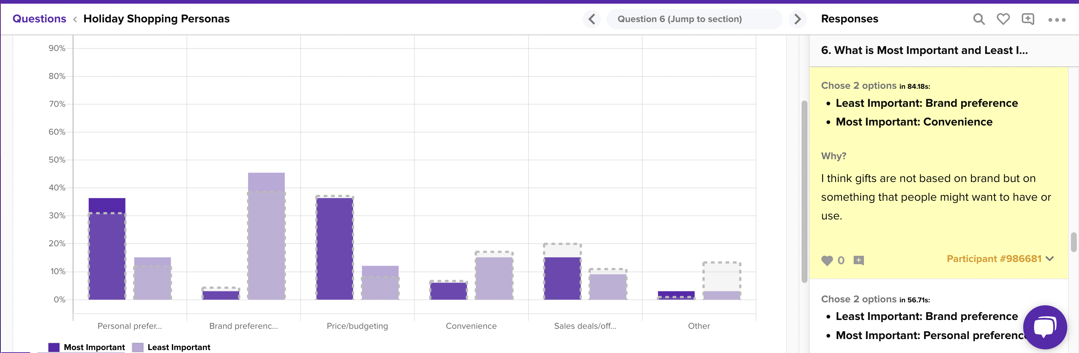Click 'Why?' label in highlighted response
Image resolution: width=1079 pixels, height=353 pixels.
833,156
